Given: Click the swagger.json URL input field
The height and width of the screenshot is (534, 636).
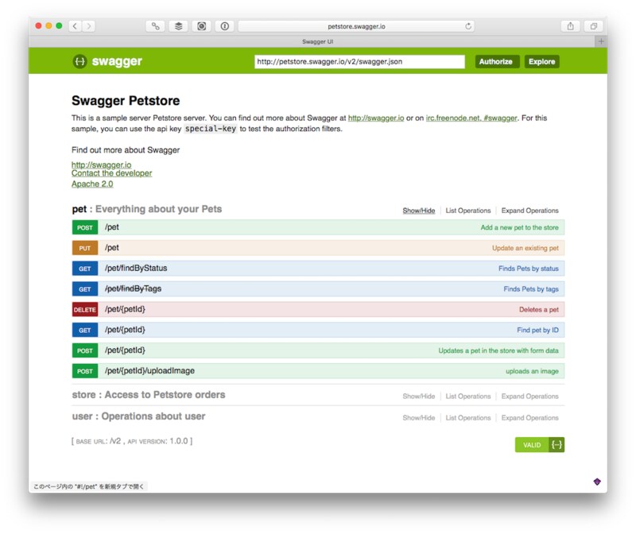Looking at the screenshot, I should click(x=359, y=61).
